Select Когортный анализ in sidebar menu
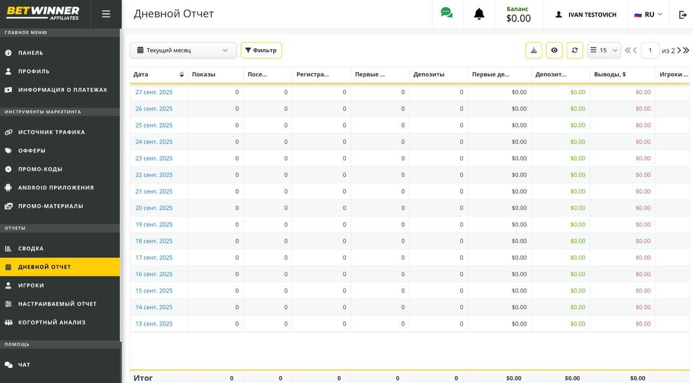 pos(51,322)
